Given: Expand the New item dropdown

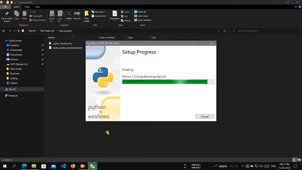Looking at the screenshot, I should [99, 12].
